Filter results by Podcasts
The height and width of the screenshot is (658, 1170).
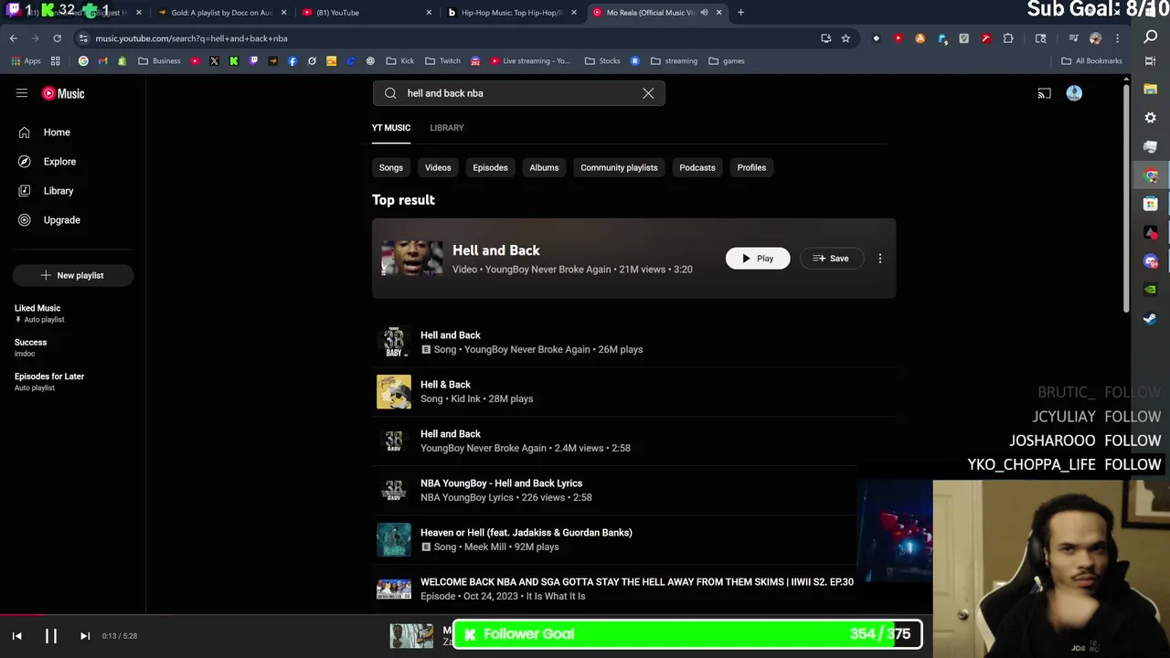click(x=697, y=167)
